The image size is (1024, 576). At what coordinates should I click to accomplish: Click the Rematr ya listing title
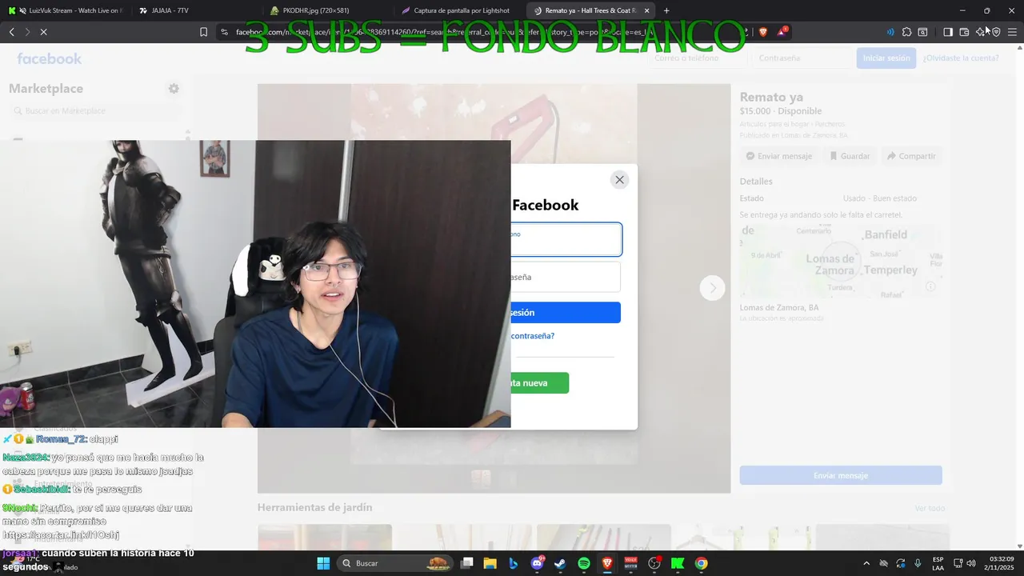tap(771, 97)
